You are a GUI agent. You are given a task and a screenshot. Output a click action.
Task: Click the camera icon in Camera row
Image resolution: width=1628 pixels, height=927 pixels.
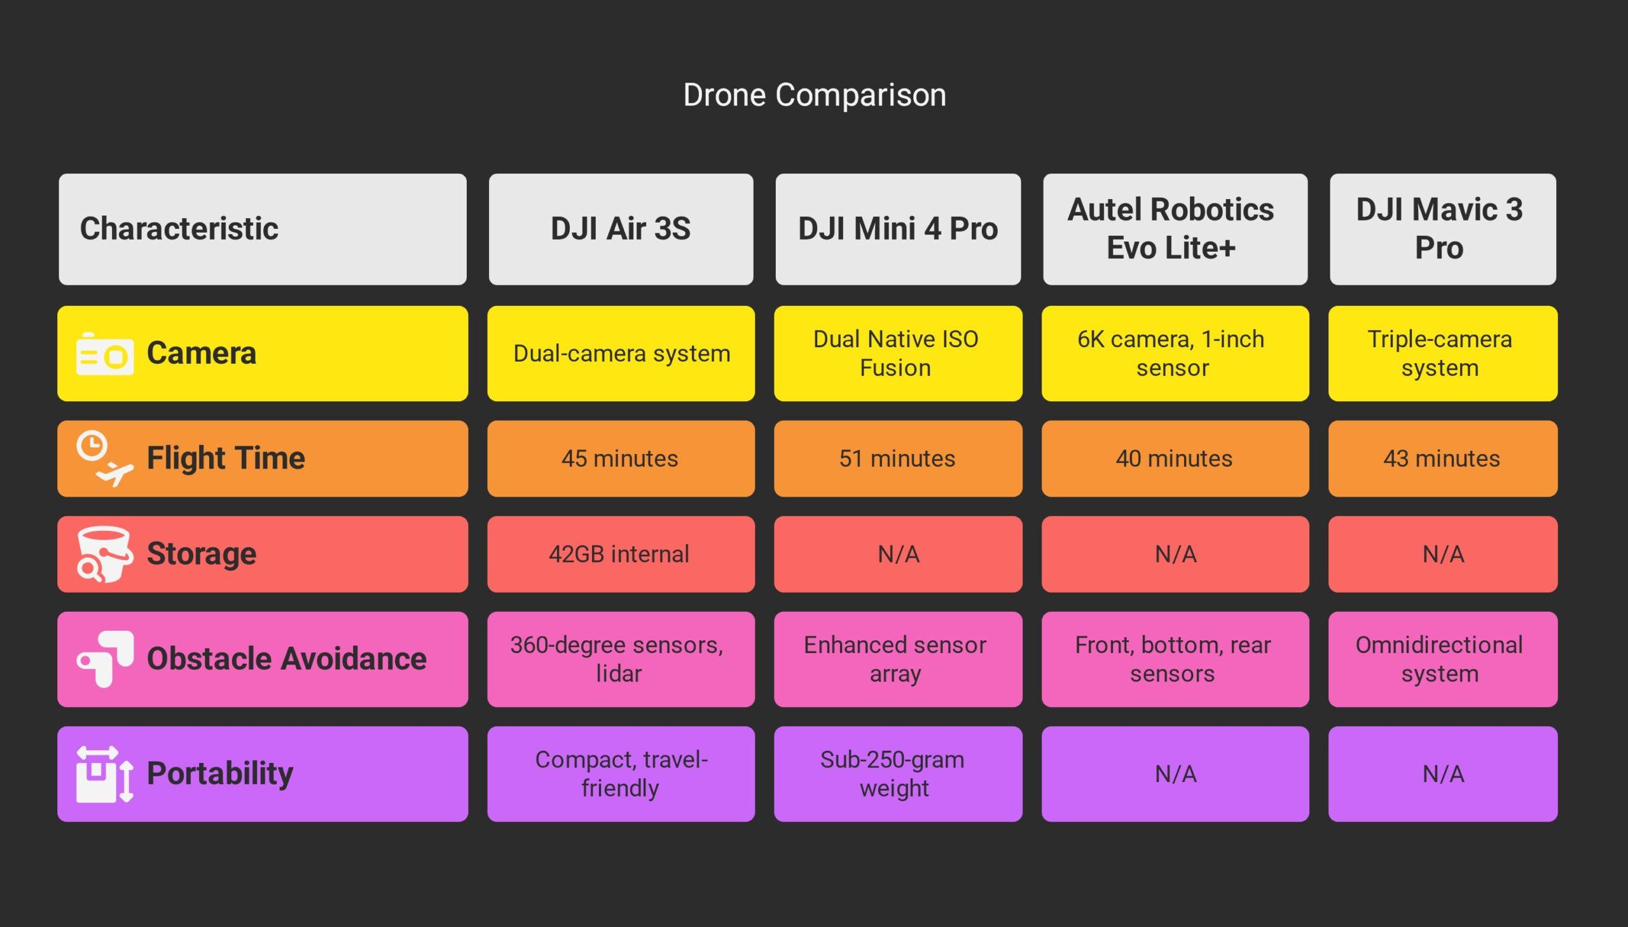point(104,354)
